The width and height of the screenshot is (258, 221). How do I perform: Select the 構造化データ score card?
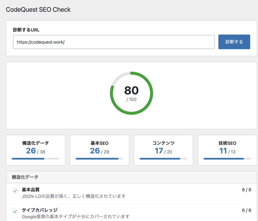[36, 150]
